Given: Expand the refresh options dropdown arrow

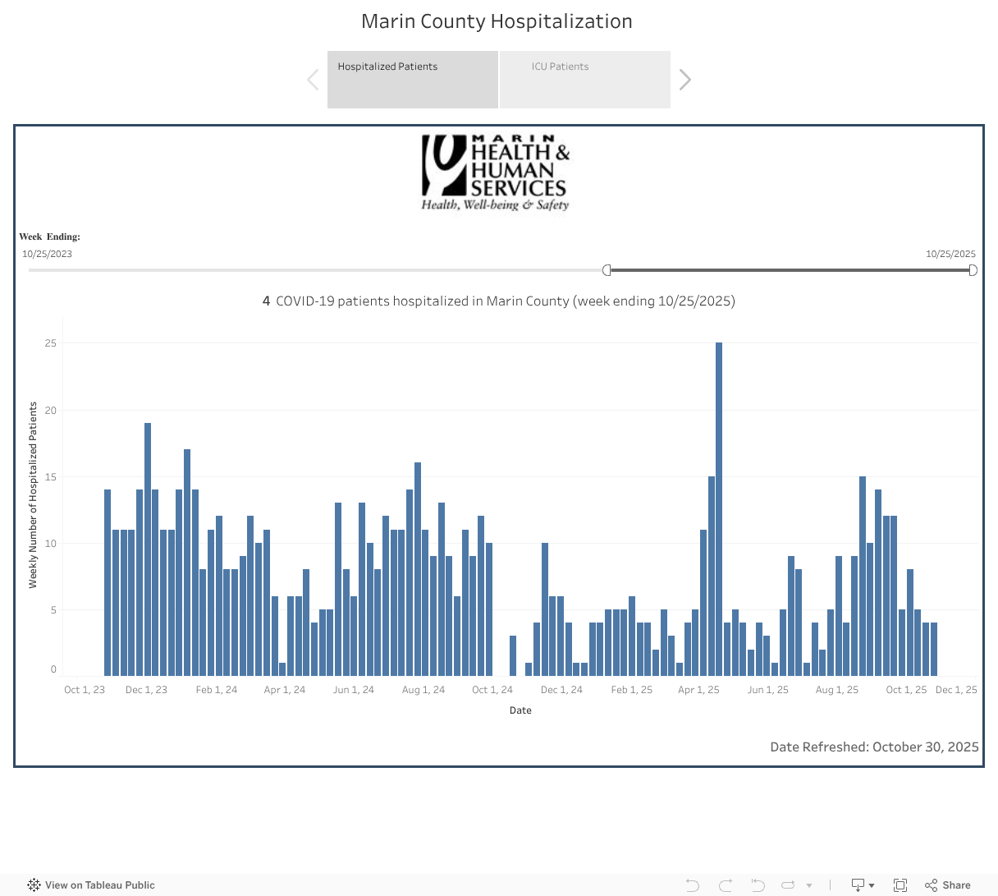Looking at the screenshot, I should click(809, 886).
